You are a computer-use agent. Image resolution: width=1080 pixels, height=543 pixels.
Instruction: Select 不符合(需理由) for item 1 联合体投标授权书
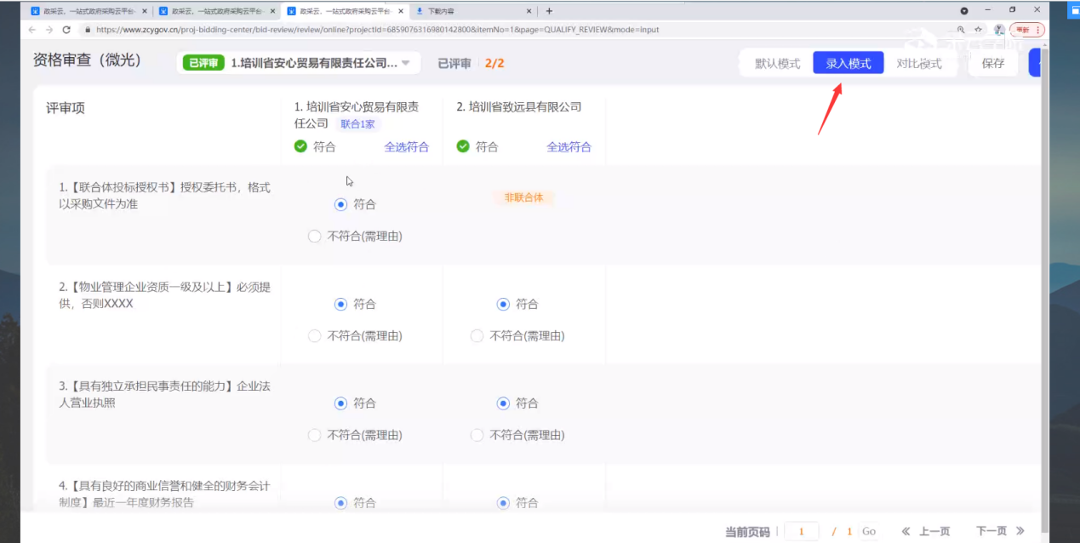(315, 237)
